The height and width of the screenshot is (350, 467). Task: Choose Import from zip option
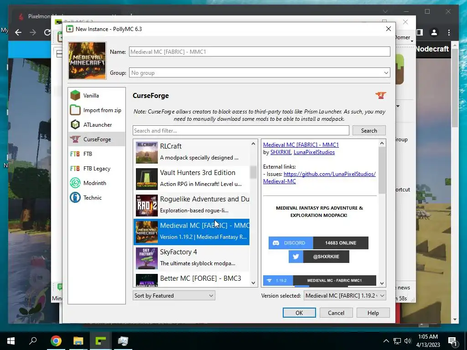(97, 110)
